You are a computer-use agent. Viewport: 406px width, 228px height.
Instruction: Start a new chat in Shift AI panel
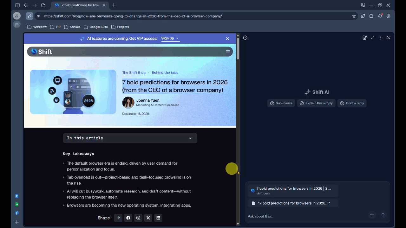click(365, 38)
